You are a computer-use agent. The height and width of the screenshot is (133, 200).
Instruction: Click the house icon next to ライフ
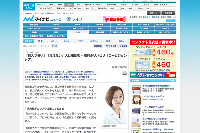68,19
